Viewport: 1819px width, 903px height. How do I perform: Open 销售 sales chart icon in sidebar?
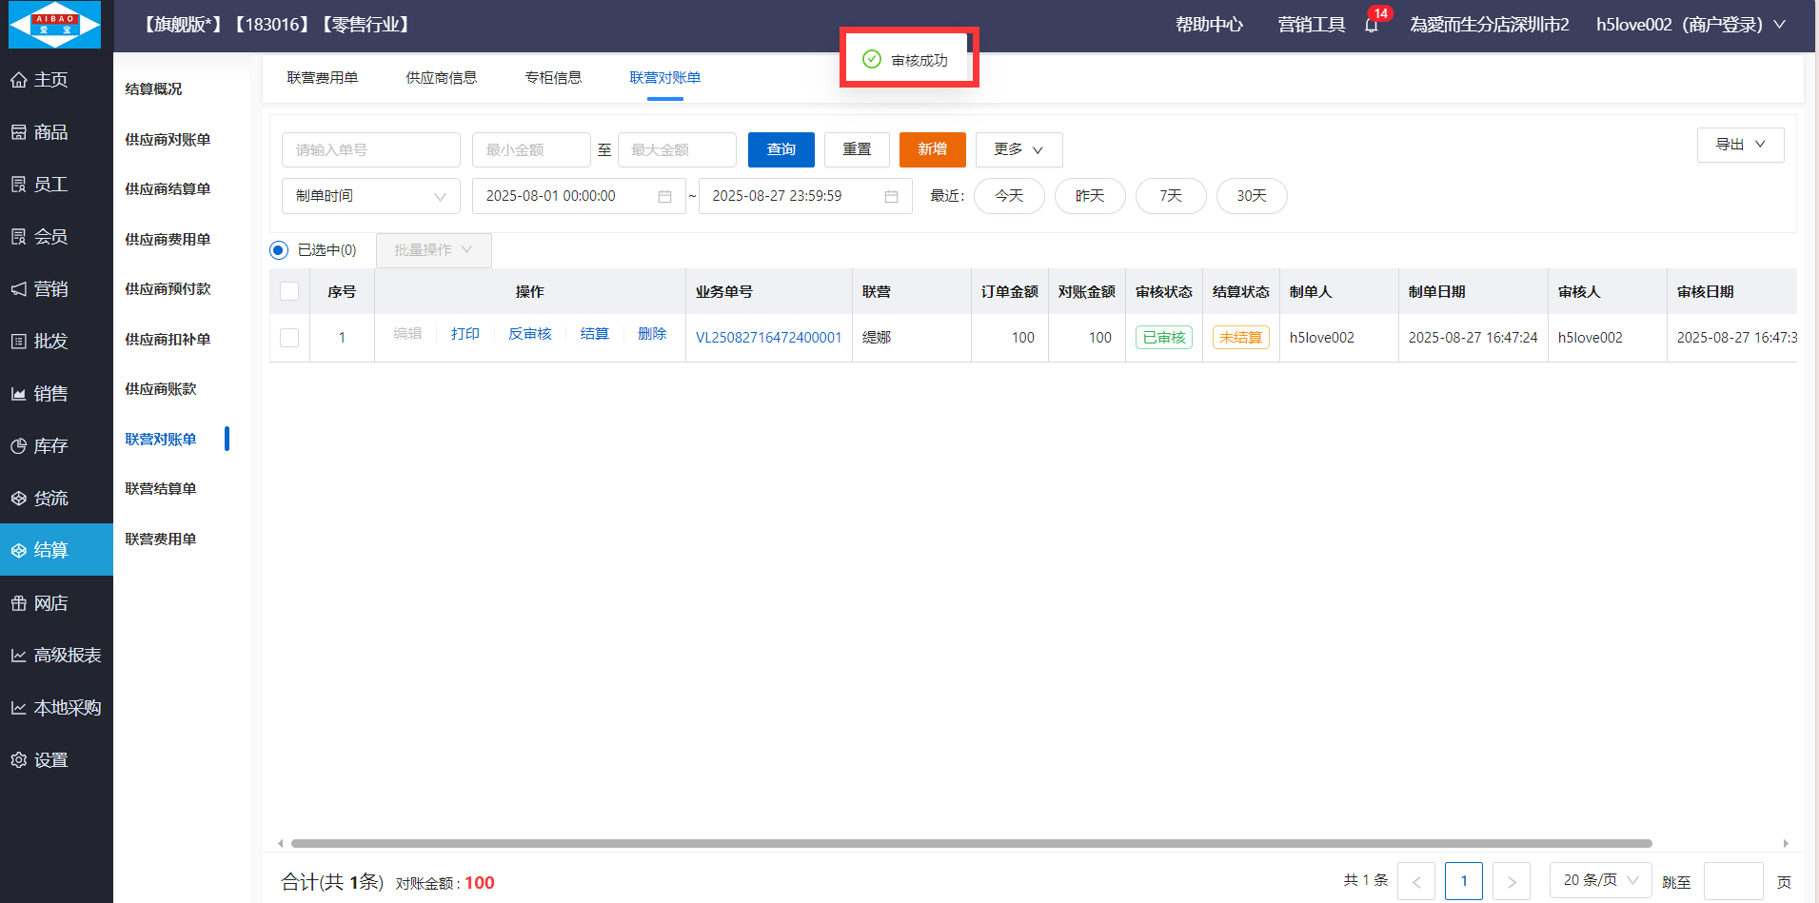tap(19, 394)
